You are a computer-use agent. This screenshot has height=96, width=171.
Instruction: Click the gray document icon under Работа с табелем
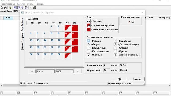(x=133, y=22)
